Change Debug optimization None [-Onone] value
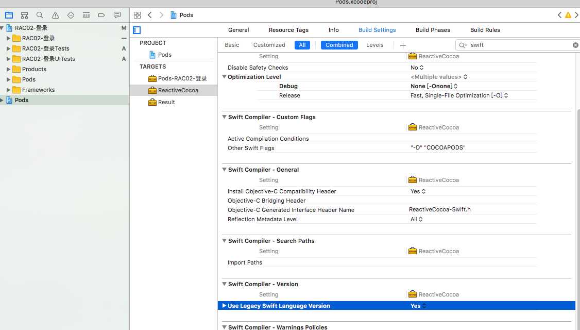Viewport: 580px width, 330px height. (x=434, y=86)
